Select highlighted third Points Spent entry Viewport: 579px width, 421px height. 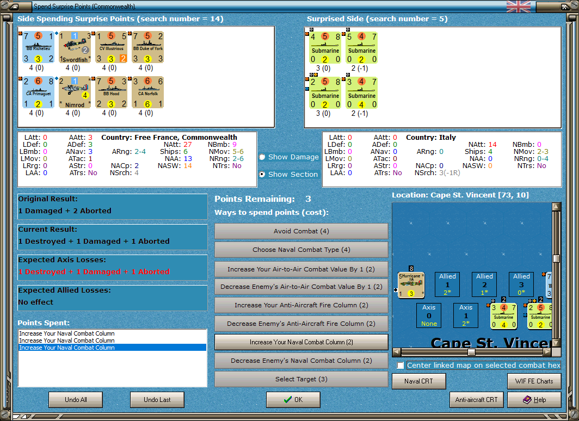112,348
